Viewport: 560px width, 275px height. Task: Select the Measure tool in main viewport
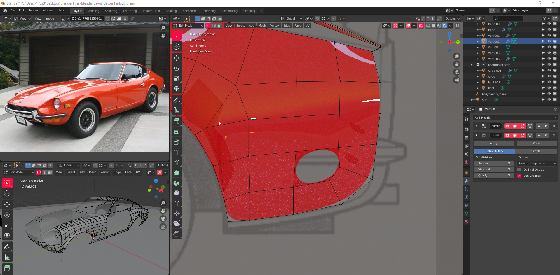(x=177, y=111)
